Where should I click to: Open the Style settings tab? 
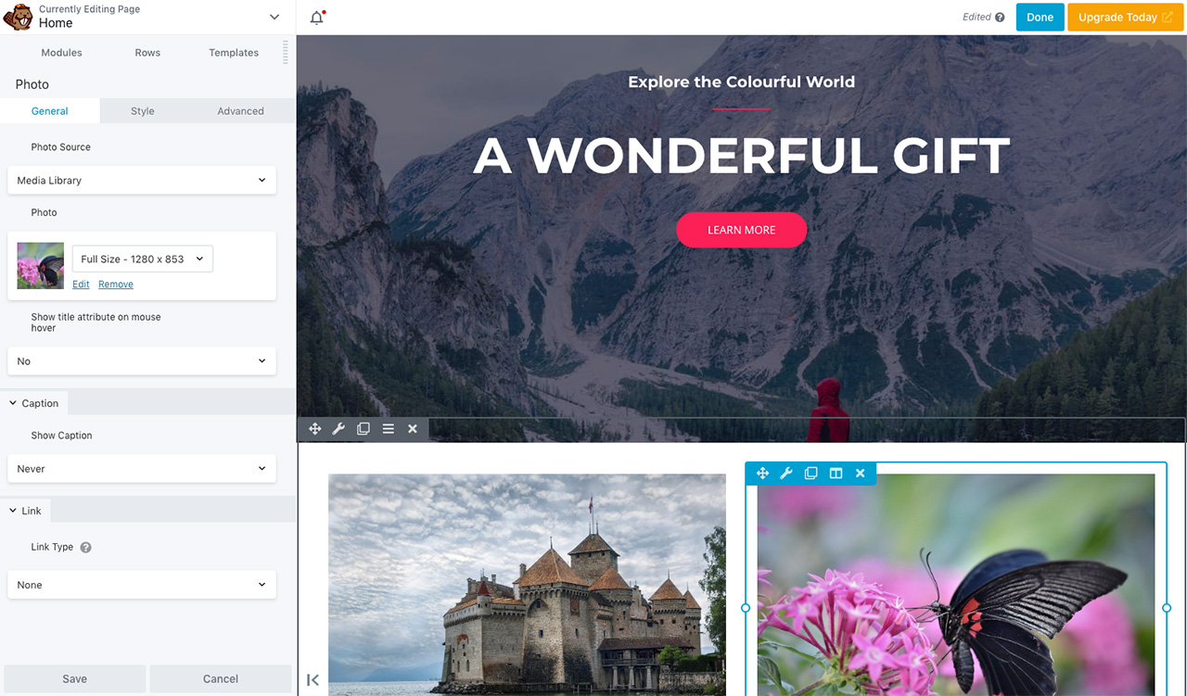(x=143, y=111)
